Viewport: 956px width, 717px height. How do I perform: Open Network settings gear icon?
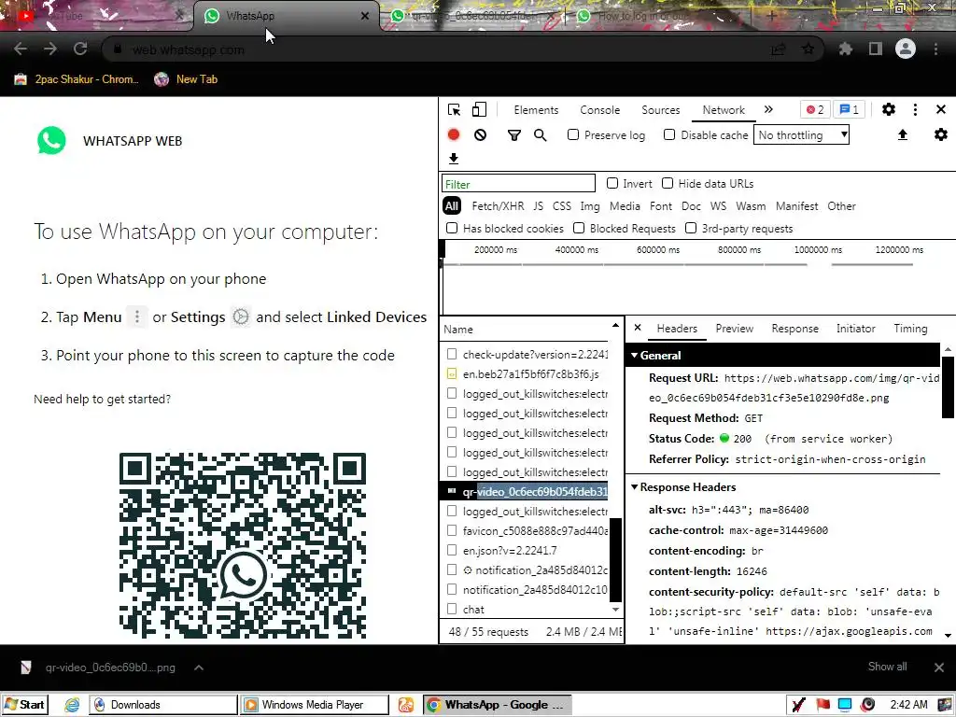point(941,134)
